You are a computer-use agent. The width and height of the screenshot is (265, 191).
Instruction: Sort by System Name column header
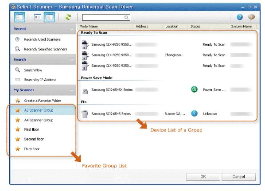click(242, 27)
